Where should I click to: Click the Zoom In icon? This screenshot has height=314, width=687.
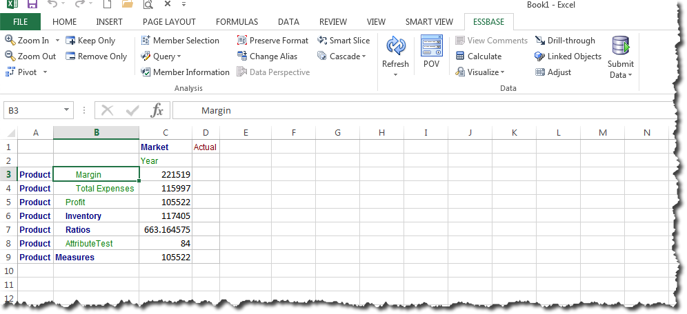(x=10, y=40)
